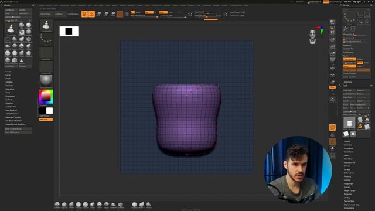Viewport: 375px width, 211px height.
Task: Click the Actual size icon
Action: (x=332, y=46)
